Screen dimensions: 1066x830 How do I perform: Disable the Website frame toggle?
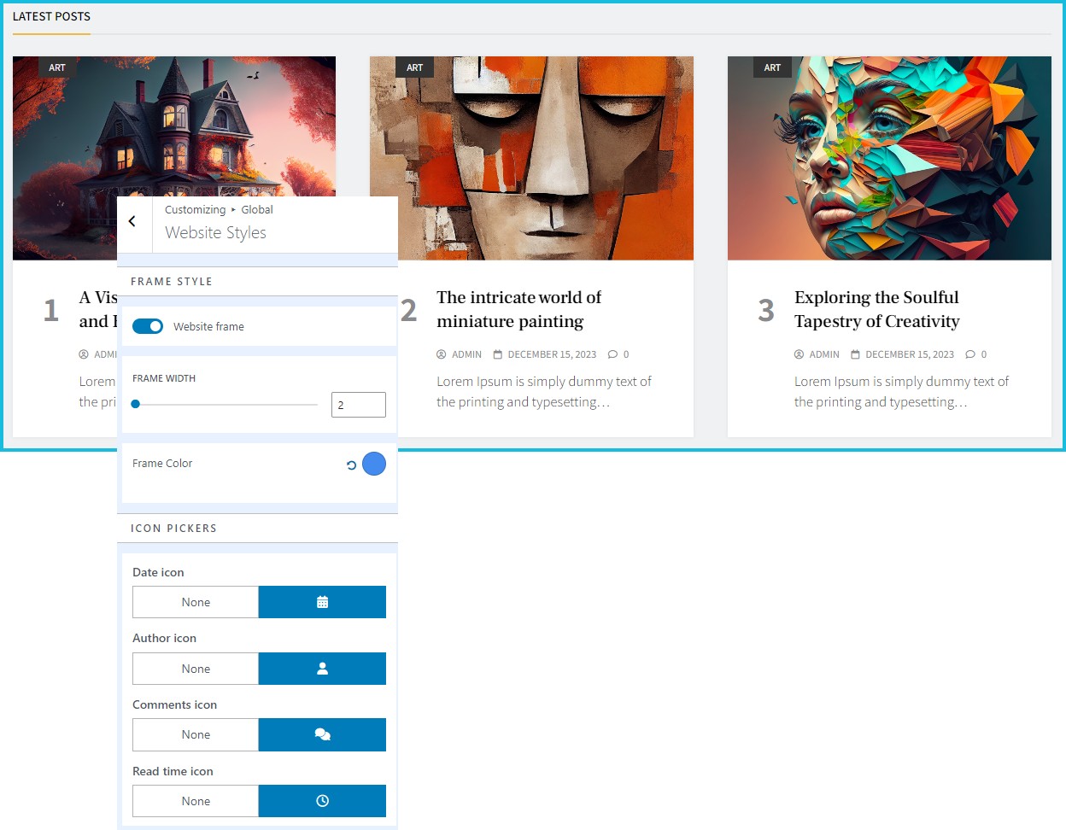click(148, 326)
